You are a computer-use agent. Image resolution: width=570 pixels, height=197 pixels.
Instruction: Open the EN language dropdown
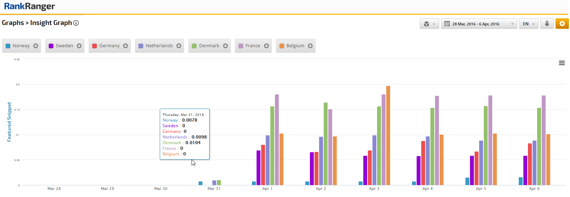[x=528, y=24]
